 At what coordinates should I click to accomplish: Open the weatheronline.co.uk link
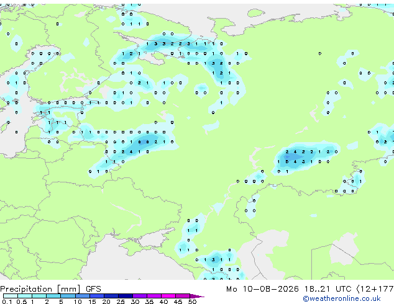point(342,298)
